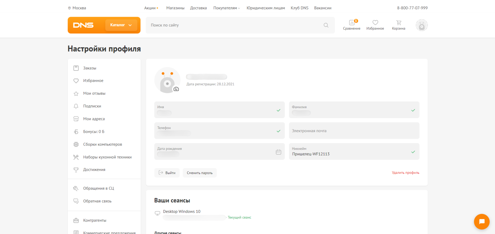The image size is (495, 234).
Task: Click the utensils icon beside Наборы кухонной техники
Action: (76, 157)
